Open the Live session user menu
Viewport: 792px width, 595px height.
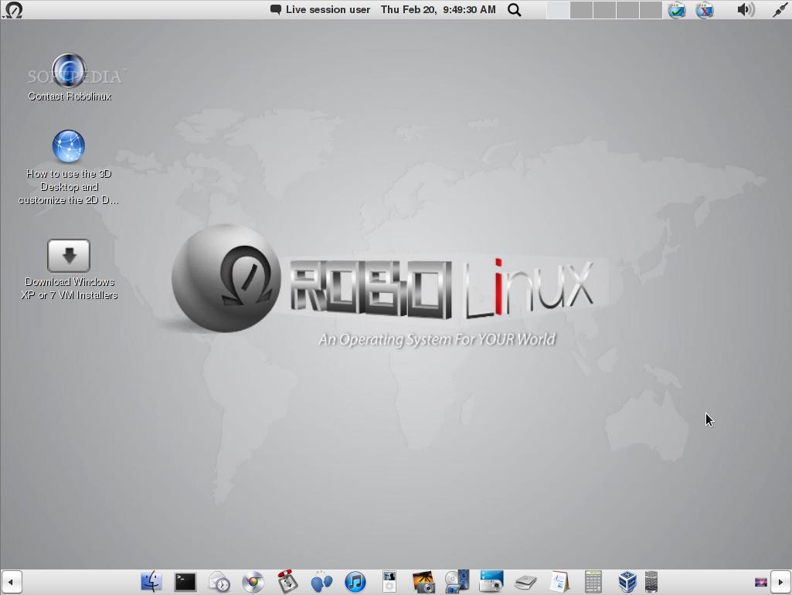click(320, 9)
